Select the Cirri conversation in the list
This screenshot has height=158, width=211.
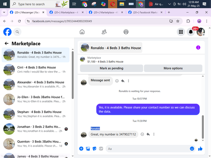[35, 70]
